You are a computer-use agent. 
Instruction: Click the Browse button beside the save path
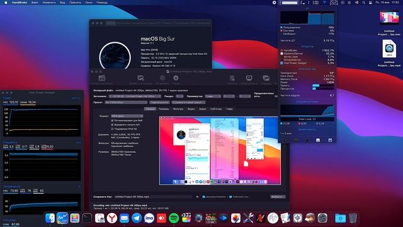pos(278,197)
